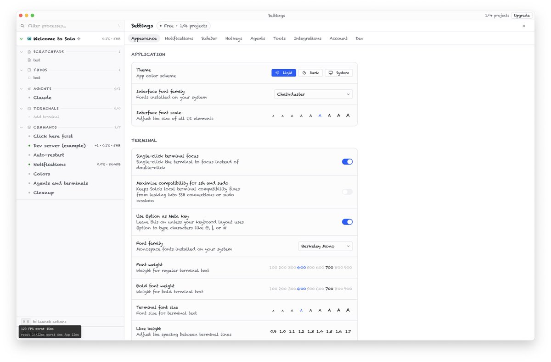
Task: Switch to the Tools tab
Action: [280, 38]
